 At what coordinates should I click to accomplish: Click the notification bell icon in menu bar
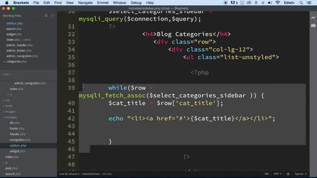pos(256,3)
